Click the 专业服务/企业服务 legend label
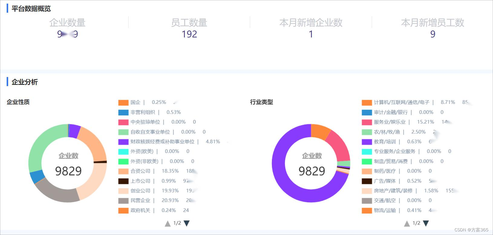The image size is (493, 235). point(395,152)
